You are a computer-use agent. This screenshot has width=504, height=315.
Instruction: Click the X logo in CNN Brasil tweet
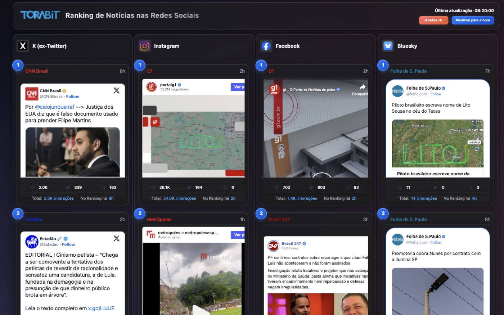tap(117, 90)
